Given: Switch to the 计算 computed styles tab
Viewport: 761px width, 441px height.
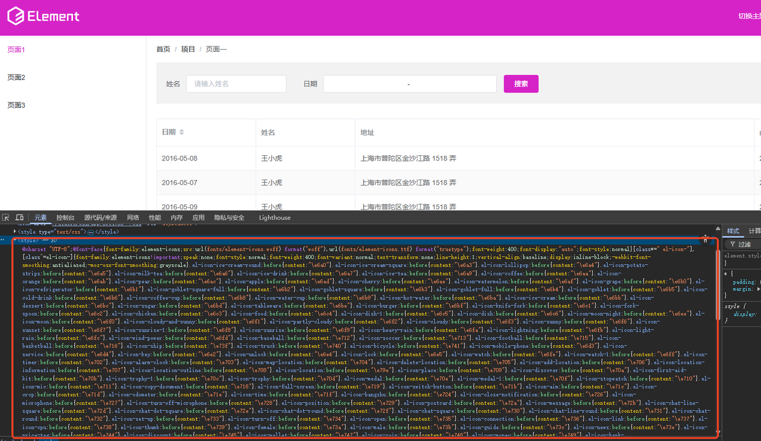Looking at the screenshot, I should point(754,231).
